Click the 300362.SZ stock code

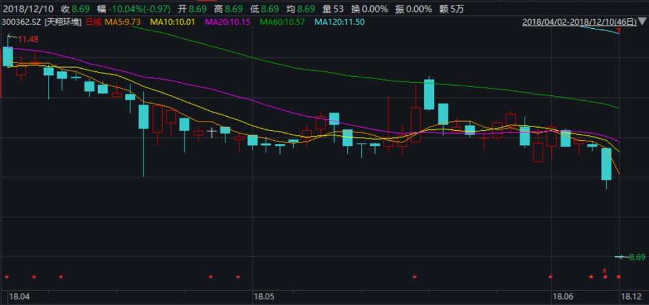tap(21, 22)
